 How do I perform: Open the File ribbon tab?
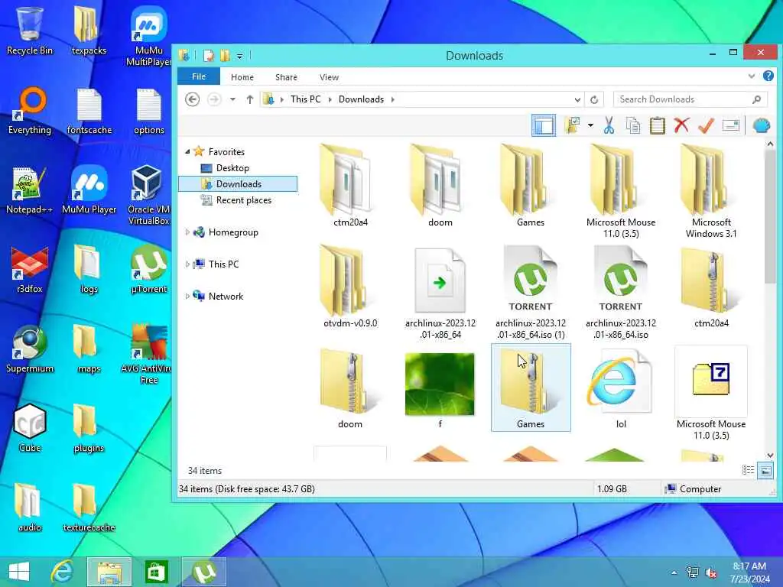[199, 76]
